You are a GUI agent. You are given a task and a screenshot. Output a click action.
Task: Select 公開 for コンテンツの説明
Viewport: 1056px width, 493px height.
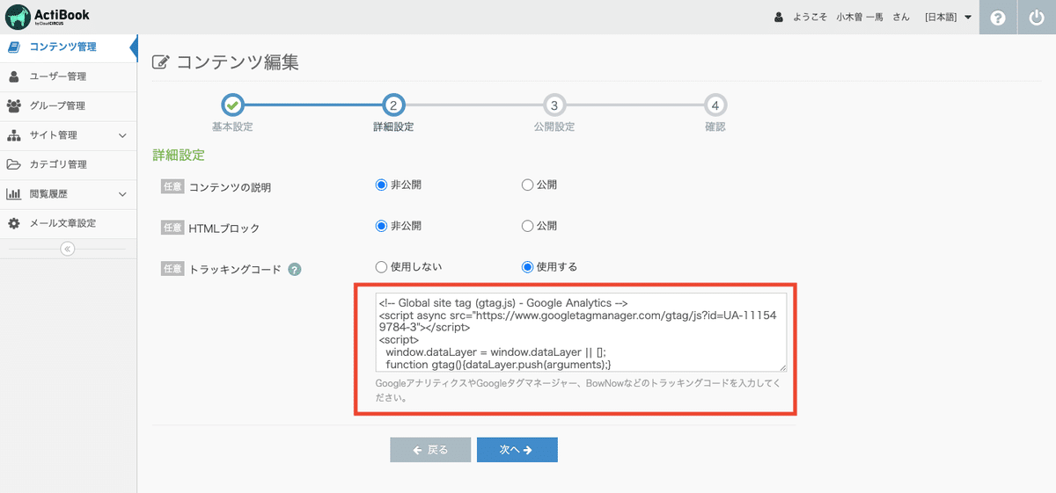click(528, 185)
